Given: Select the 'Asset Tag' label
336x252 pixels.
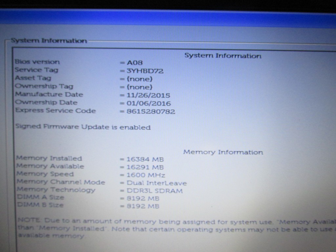Looking at the screenshot, I should pyautogui.click(x=33, y=78).
